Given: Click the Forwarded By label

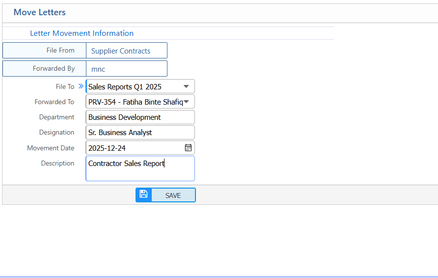Looking at the screenshot, I should point(54,69).
